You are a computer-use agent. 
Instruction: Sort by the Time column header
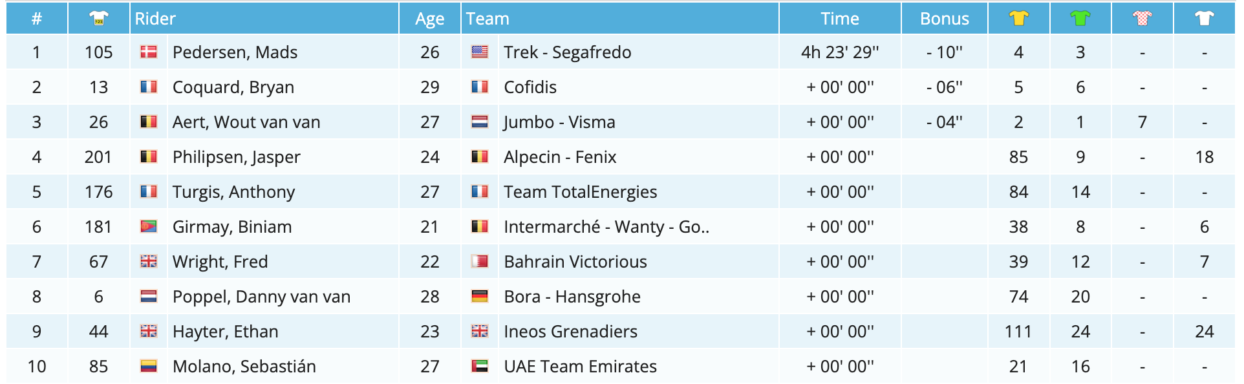tap(839, 19)
